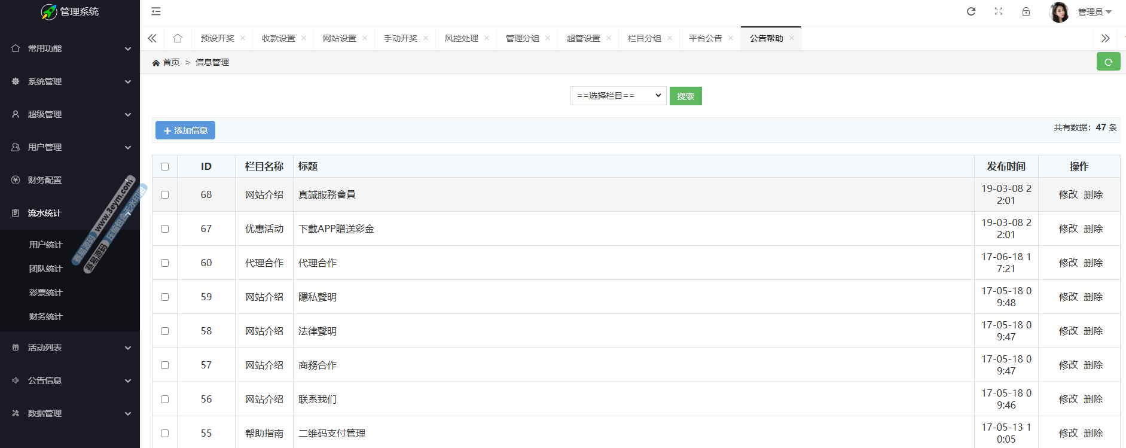Expand the 系统管理 sidebar menu
The image size is (1126, 448).
coord(70,81)
